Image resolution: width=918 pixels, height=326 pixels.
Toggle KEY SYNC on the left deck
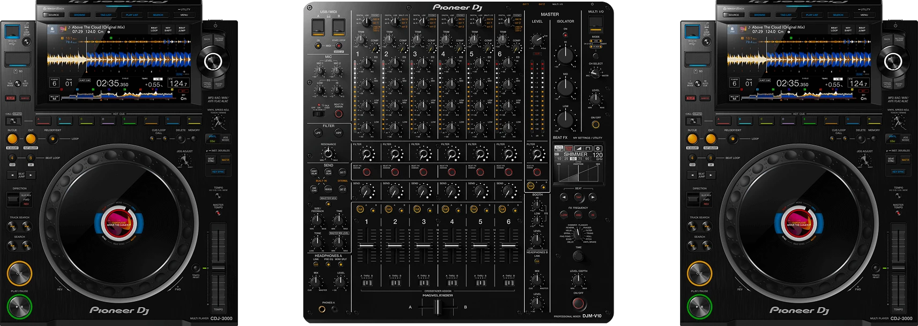(218, 172)
